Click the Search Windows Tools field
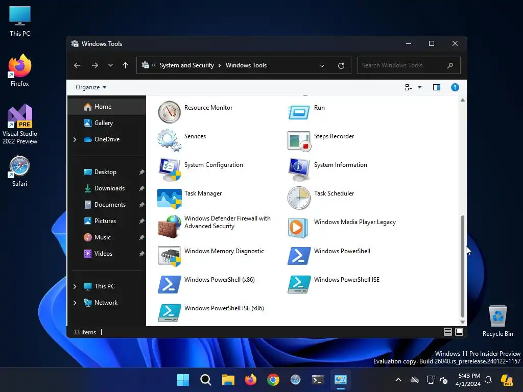The width and height of the screenshot is (523, 392). tap(409, 65)
